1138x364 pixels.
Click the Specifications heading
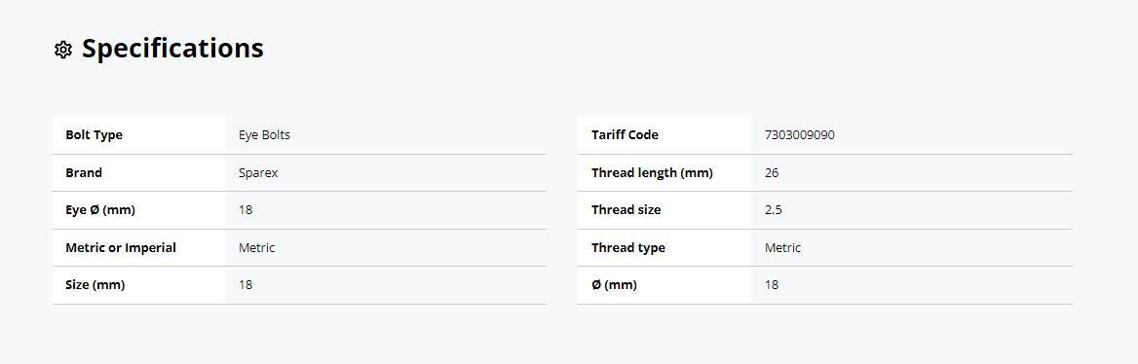(x=172, y=48)
